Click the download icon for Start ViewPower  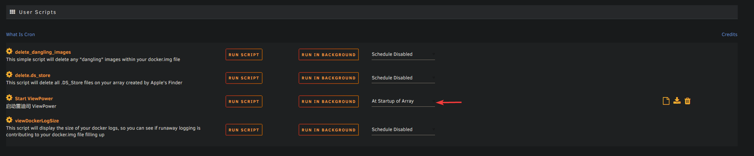[x=677, y=101]
